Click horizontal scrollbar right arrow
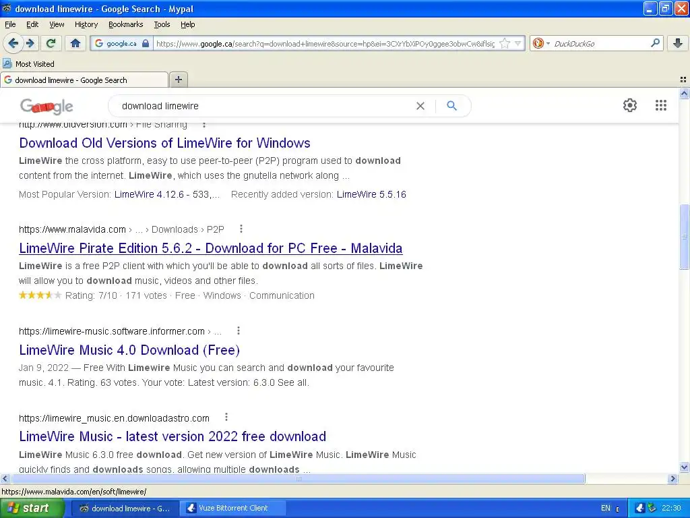The image size is (690, 518). point(672,478)
